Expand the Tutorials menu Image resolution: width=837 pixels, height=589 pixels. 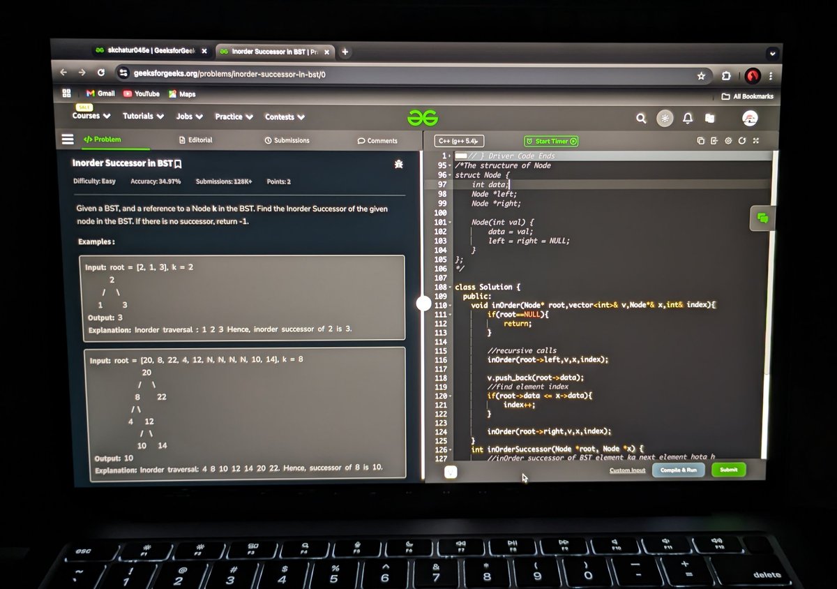(143, 117)
